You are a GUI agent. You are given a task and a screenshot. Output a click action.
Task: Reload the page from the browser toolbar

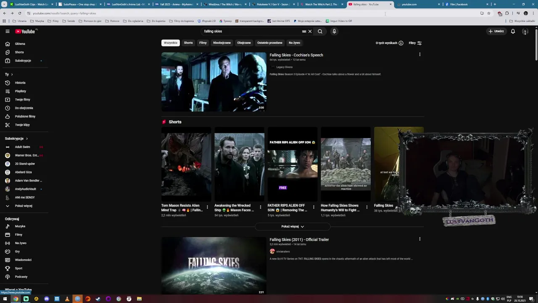[19, 13]
